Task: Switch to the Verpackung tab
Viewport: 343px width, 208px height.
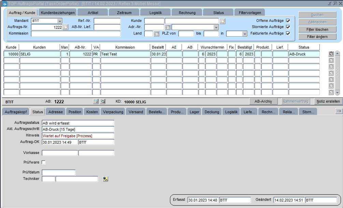Action: click(x=113, y=112)
